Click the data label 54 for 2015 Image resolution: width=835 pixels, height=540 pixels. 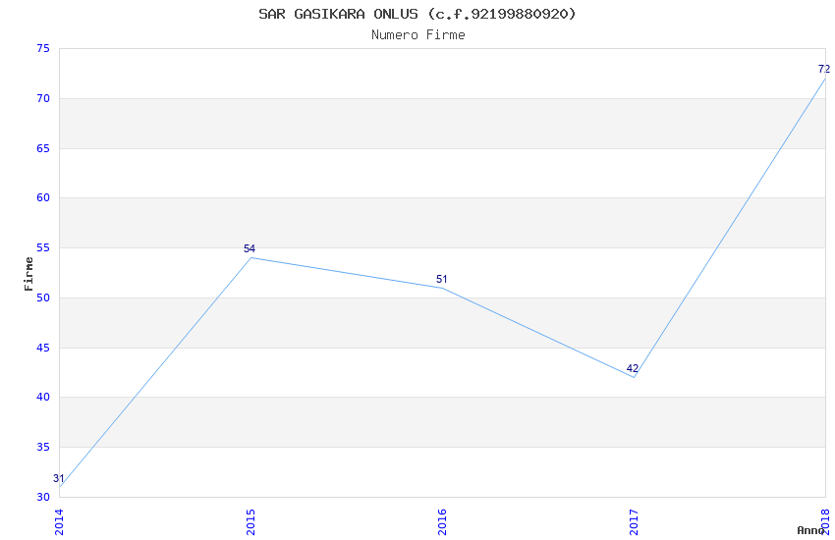[250, 248]
